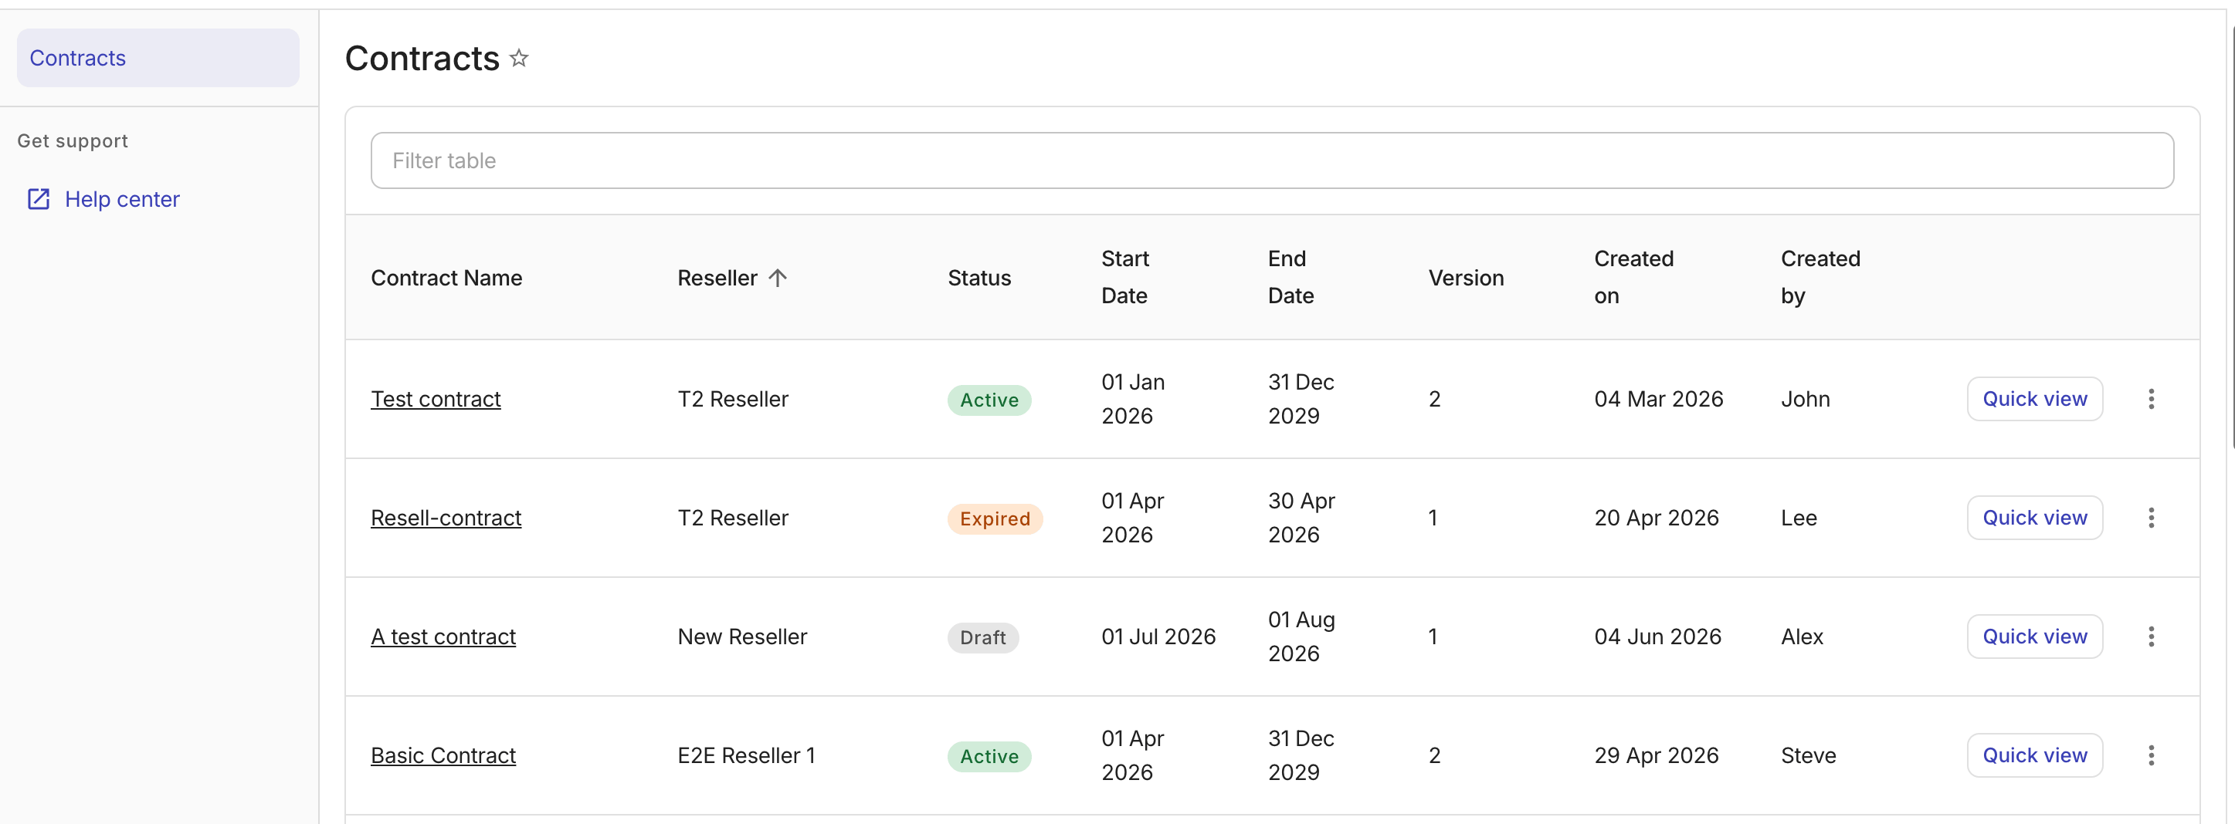Image resolution: width=2235 pixels, height=824 pixels.
Task: Sort by Contract Name column header
Action: 447,278
